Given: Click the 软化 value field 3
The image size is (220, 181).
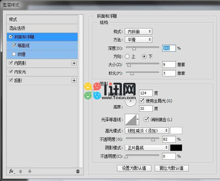Looking at the screenshot, I should click(x=169, y=73).
